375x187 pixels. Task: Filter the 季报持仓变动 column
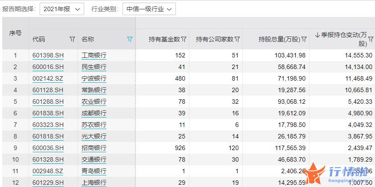click(371, 39)
